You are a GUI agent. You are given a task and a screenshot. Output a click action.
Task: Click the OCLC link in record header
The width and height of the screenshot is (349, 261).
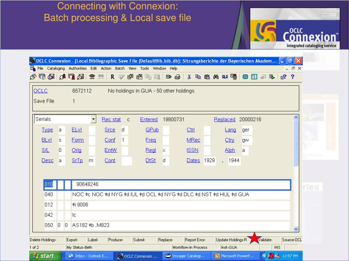tap(41, 91)
